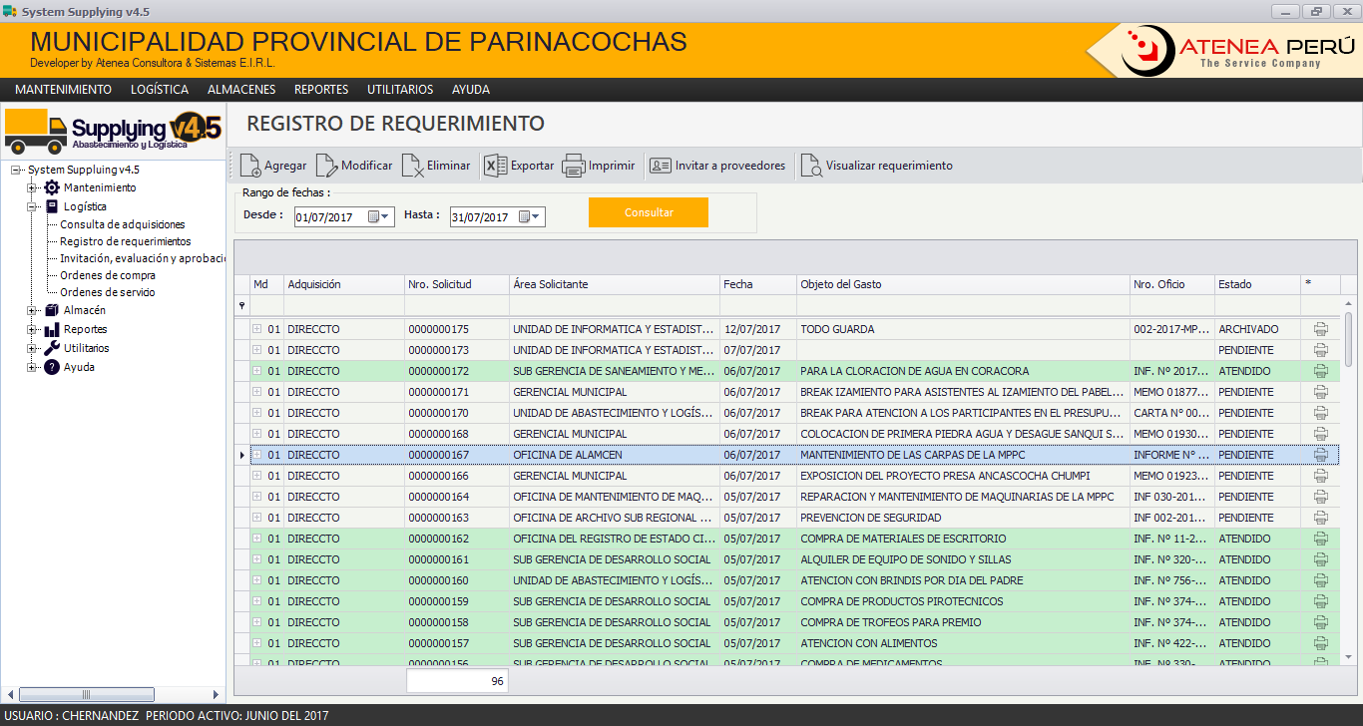Click the Eliminar delete icon
Screen dimensions: 1363x726
[412, 166]
